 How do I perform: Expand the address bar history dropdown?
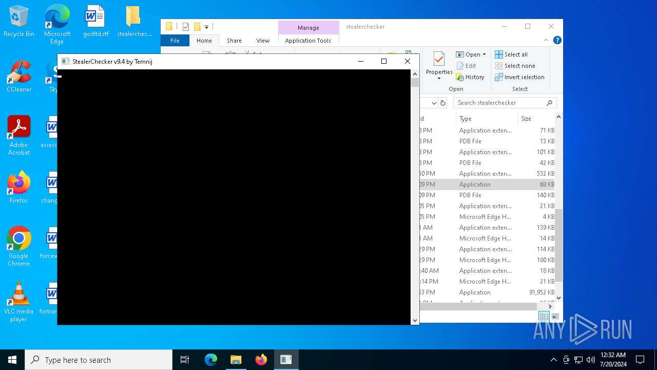point(434,103)
